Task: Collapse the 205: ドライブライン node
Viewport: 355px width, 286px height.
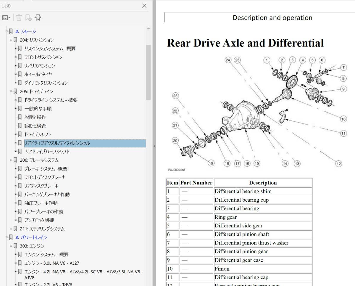Action: tap(11, 91)
